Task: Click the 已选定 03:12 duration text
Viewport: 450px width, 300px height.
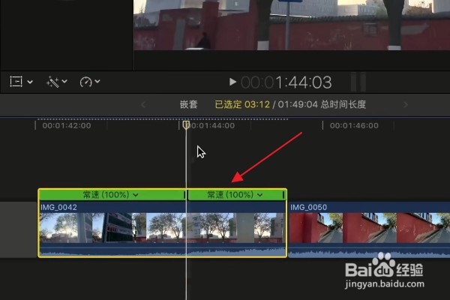Action: pos(242,104)
